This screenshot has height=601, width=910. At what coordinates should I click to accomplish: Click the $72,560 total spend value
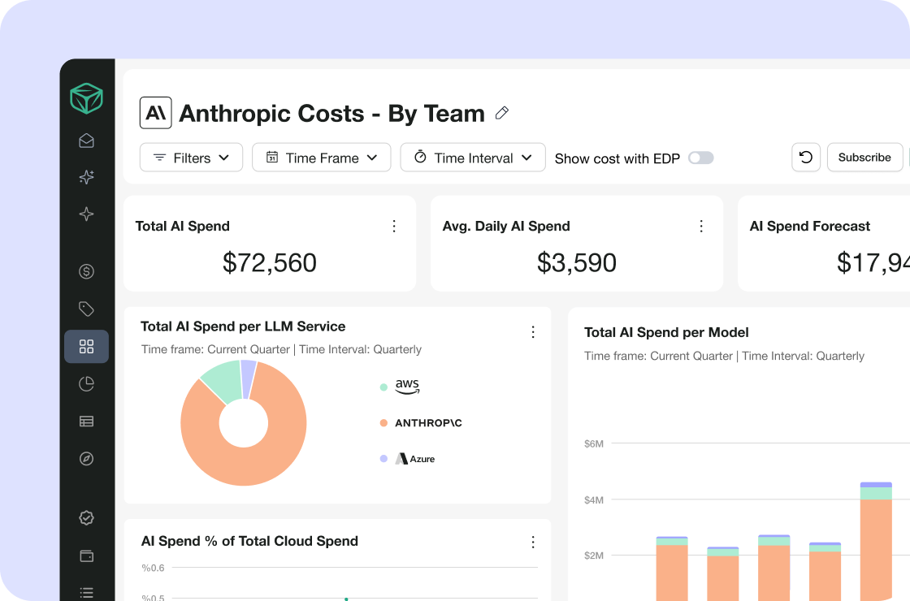(x=270, y=263)
